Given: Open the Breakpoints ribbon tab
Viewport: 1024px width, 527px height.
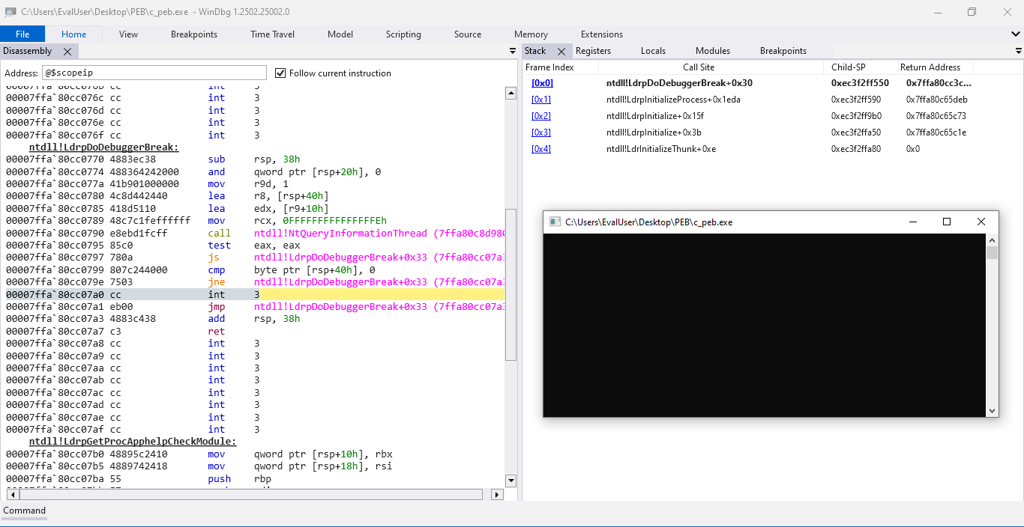Looking at the screenshot, I should pyautogui.click(x=194, y=34).
